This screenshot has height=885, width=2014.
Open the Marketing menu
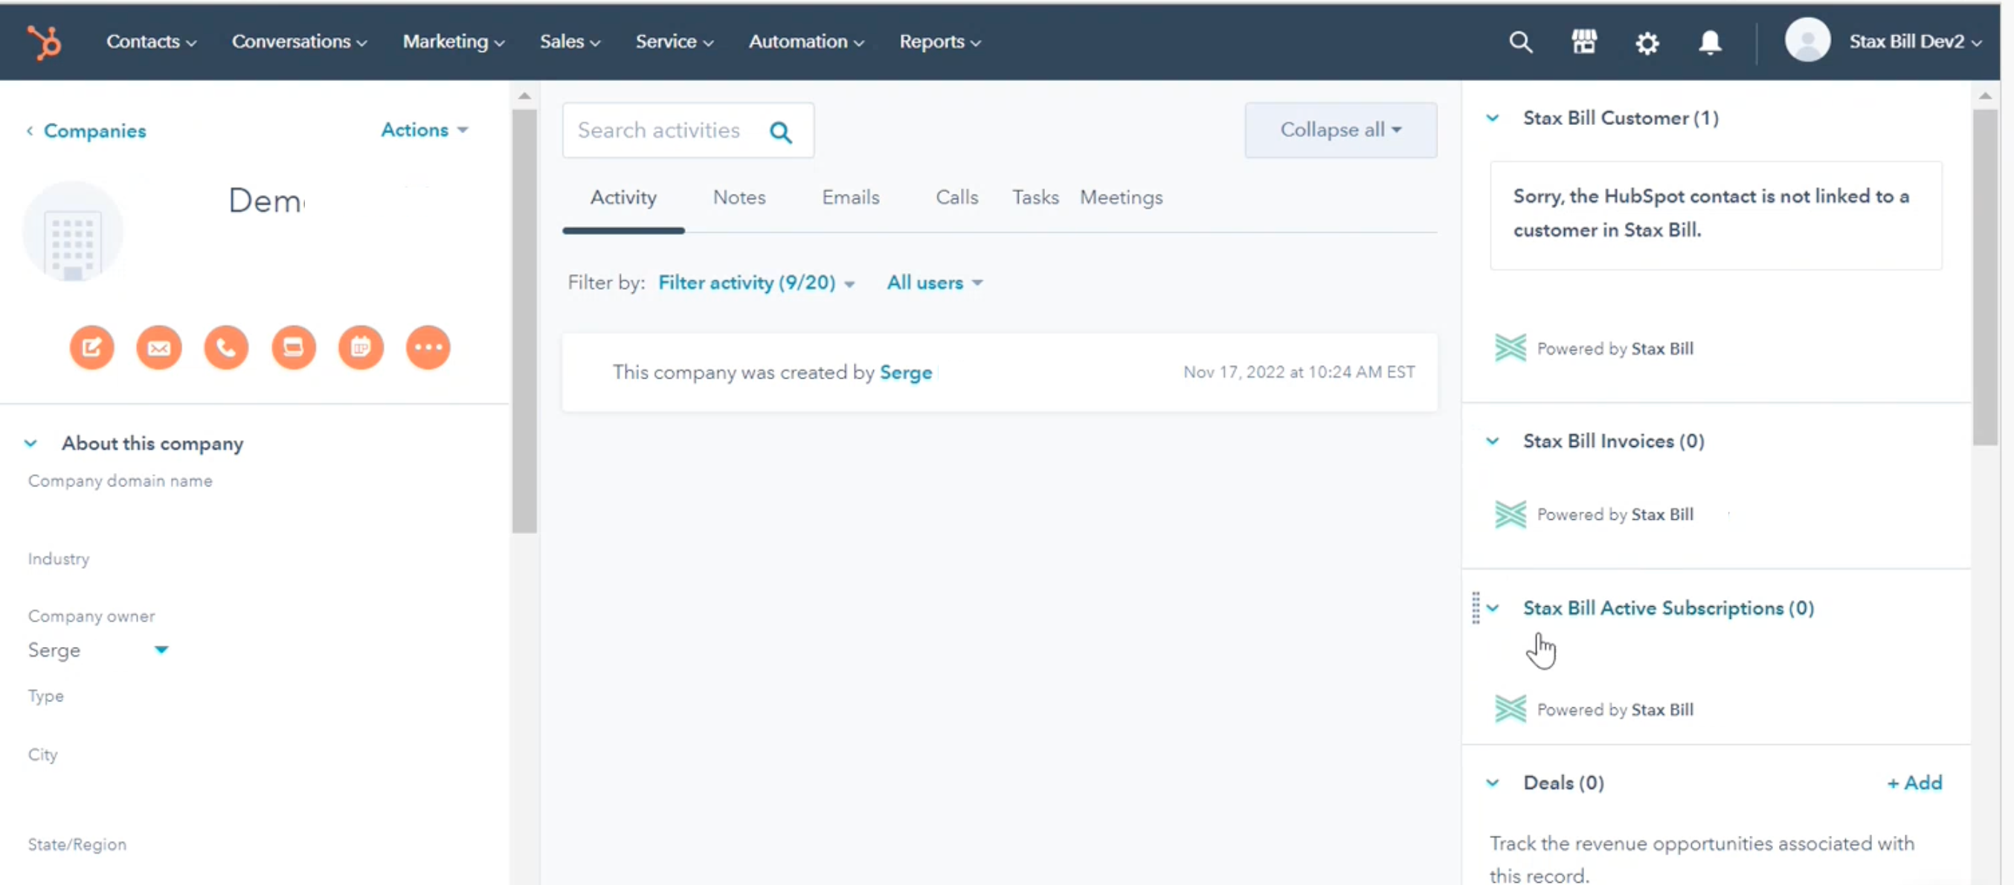tap(454, 42)
